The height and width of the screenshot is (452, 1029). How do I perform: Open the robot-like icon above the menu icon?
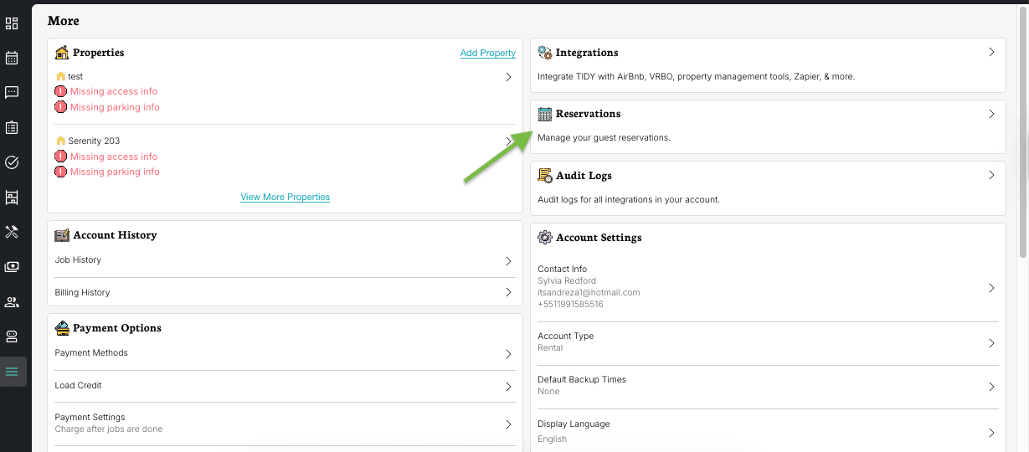(12, 336)
